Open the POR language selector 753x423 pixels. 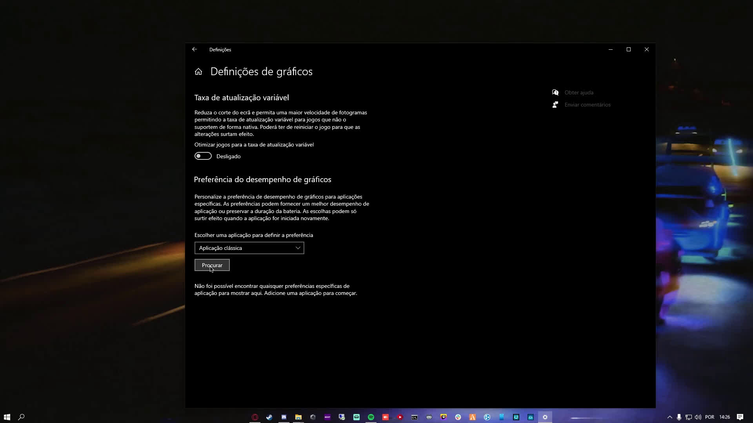click(x=709, y=417)
